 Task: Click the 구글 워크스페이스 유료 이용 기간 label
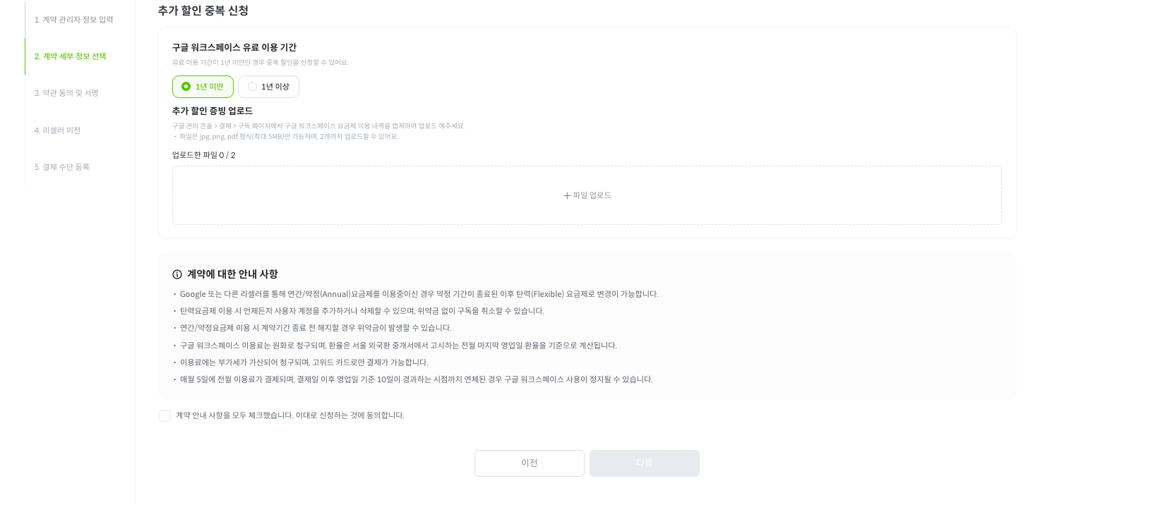tap(234, 47)
